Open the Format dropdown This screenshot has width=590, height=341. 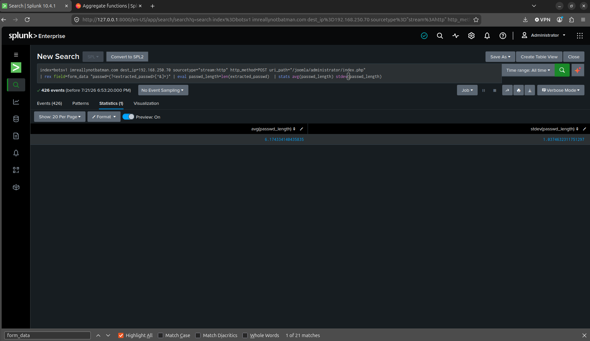(x=104, y=117)
